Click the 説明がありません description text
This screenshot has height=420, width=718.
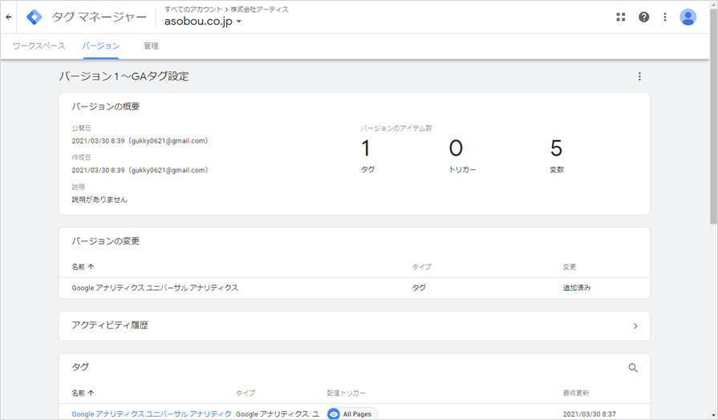pos(99,200)
